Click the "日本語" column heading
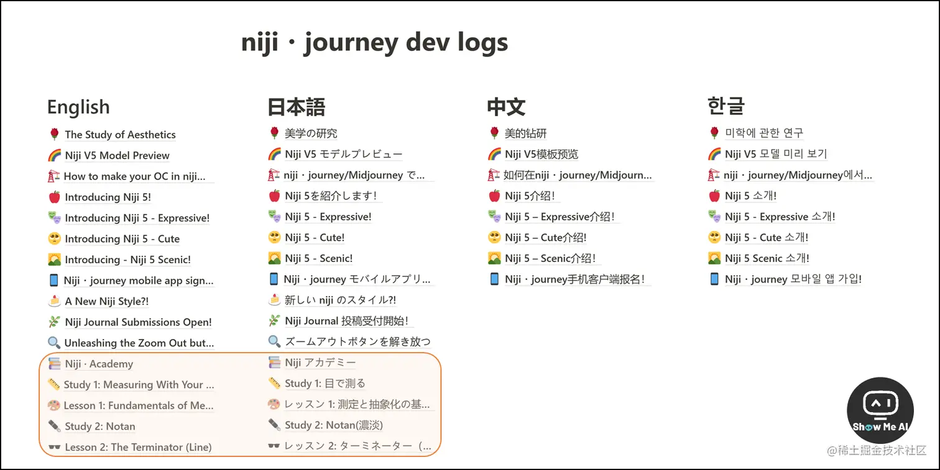Viewport: 940px width, 470px height. (297, 107)
